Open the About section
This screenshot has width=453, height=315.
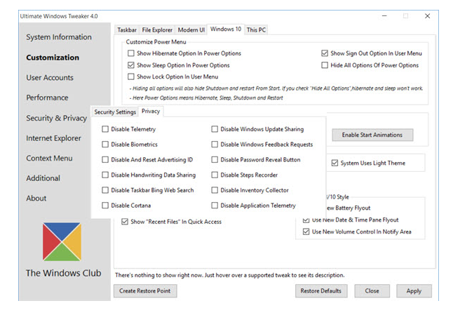(36, 199)
